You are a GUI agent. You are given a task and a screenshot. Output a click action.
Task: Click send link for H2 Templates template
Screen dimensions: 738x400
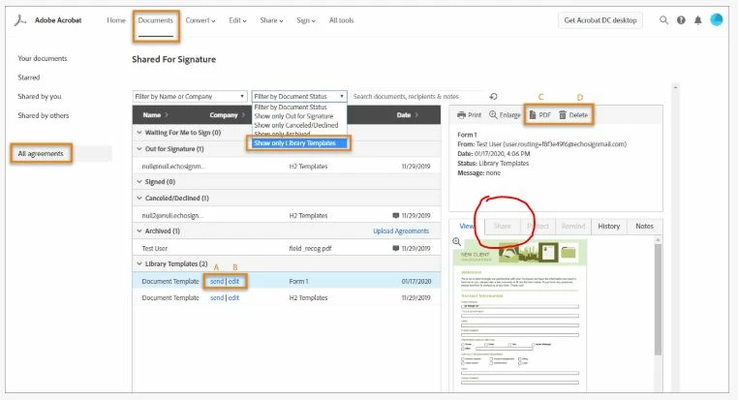tap(217, 298)
